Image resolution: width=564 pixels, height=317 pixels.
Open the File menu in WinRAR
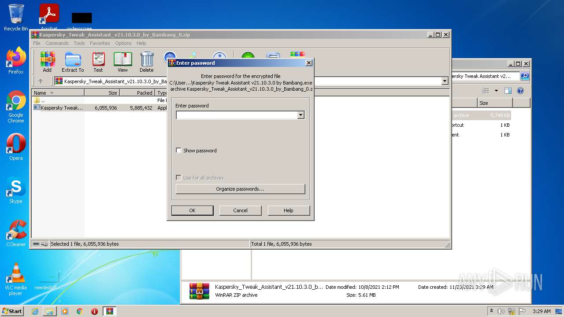[x=37, y=43]
